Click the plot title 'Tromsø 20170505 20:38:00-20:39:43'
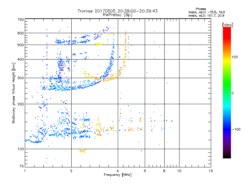This screenshot has width=248, height=186. click(117, 11)
